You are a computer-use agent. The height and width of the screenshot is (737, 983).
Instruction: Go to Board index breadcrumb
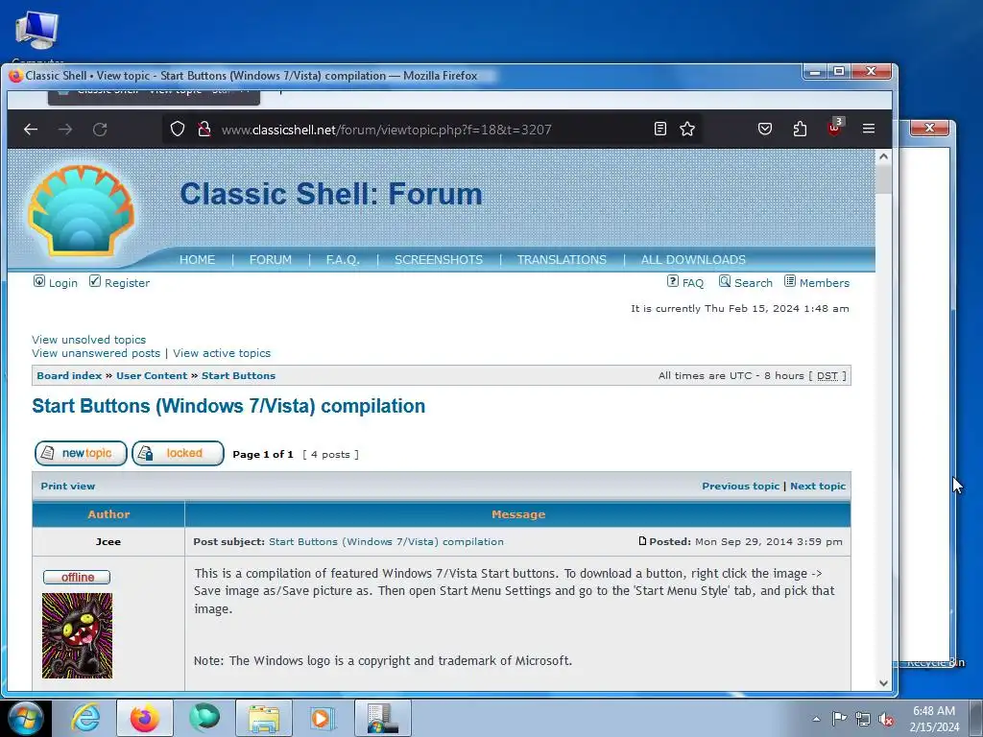(x=69, y=375)
